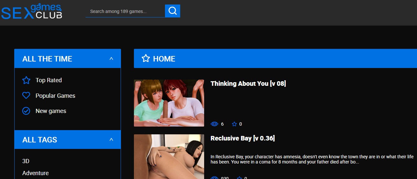Click the star icon beside Top Rated
This screenshot has width=417, height=179.
tap(26, 80)
